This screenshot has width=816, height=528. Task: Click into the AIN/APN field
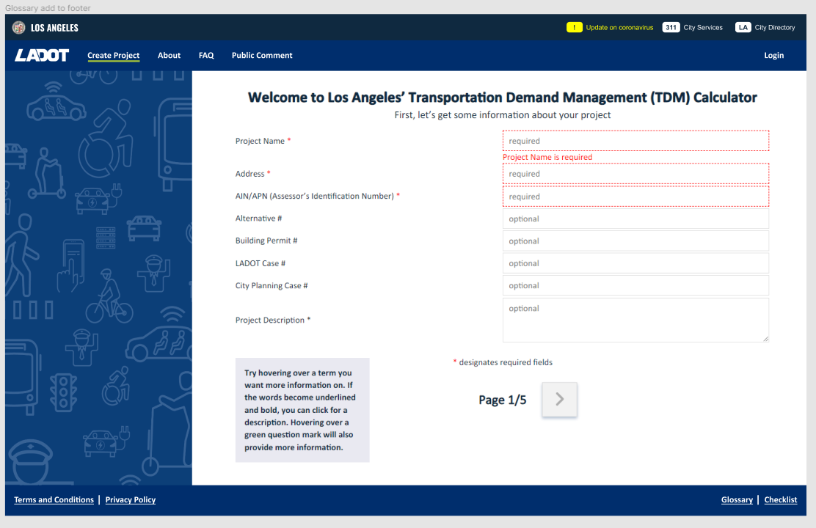pyautogui.click(x=635, y=197)
